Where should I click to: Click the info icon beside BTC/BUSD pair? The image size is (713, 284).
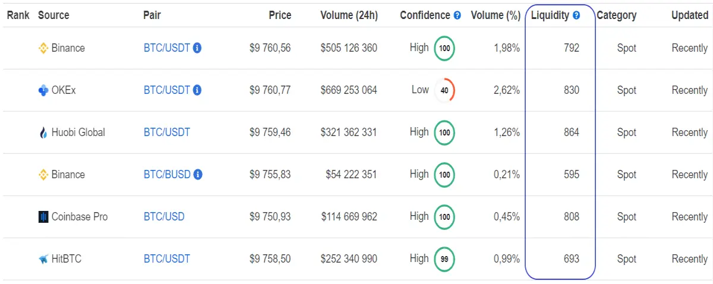pos(198,175)
